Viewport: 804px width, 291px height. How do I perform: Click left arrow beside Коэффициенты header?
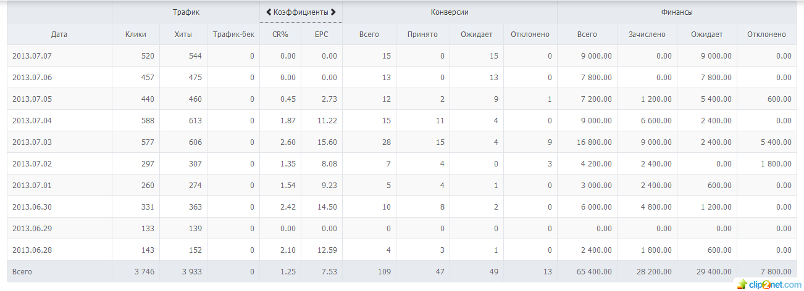269,12
